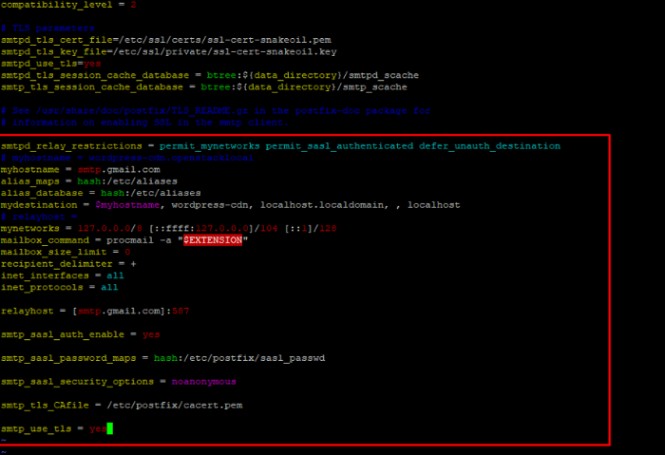665x455 pixels.
Task: Click the relayhost [smtp.gmail.com]:587 line
Action: click(95, 311)
